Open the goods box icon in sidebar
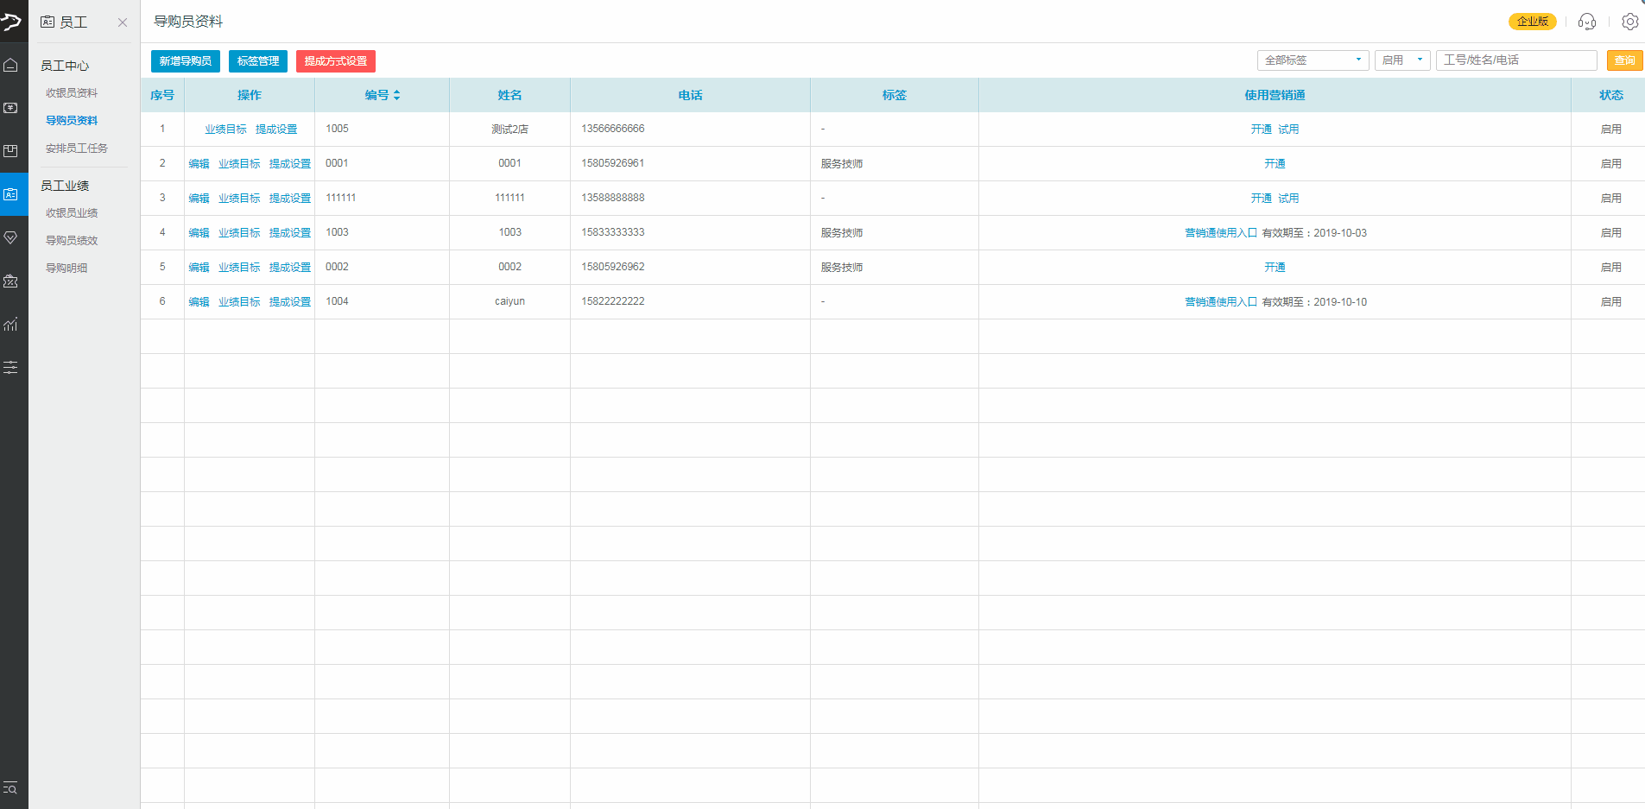The height and width of the screenshot is (809, 1645). point(11,151)
